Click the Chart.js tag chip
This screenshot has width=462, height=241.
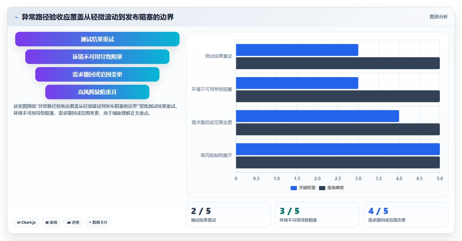pos(26,222)
